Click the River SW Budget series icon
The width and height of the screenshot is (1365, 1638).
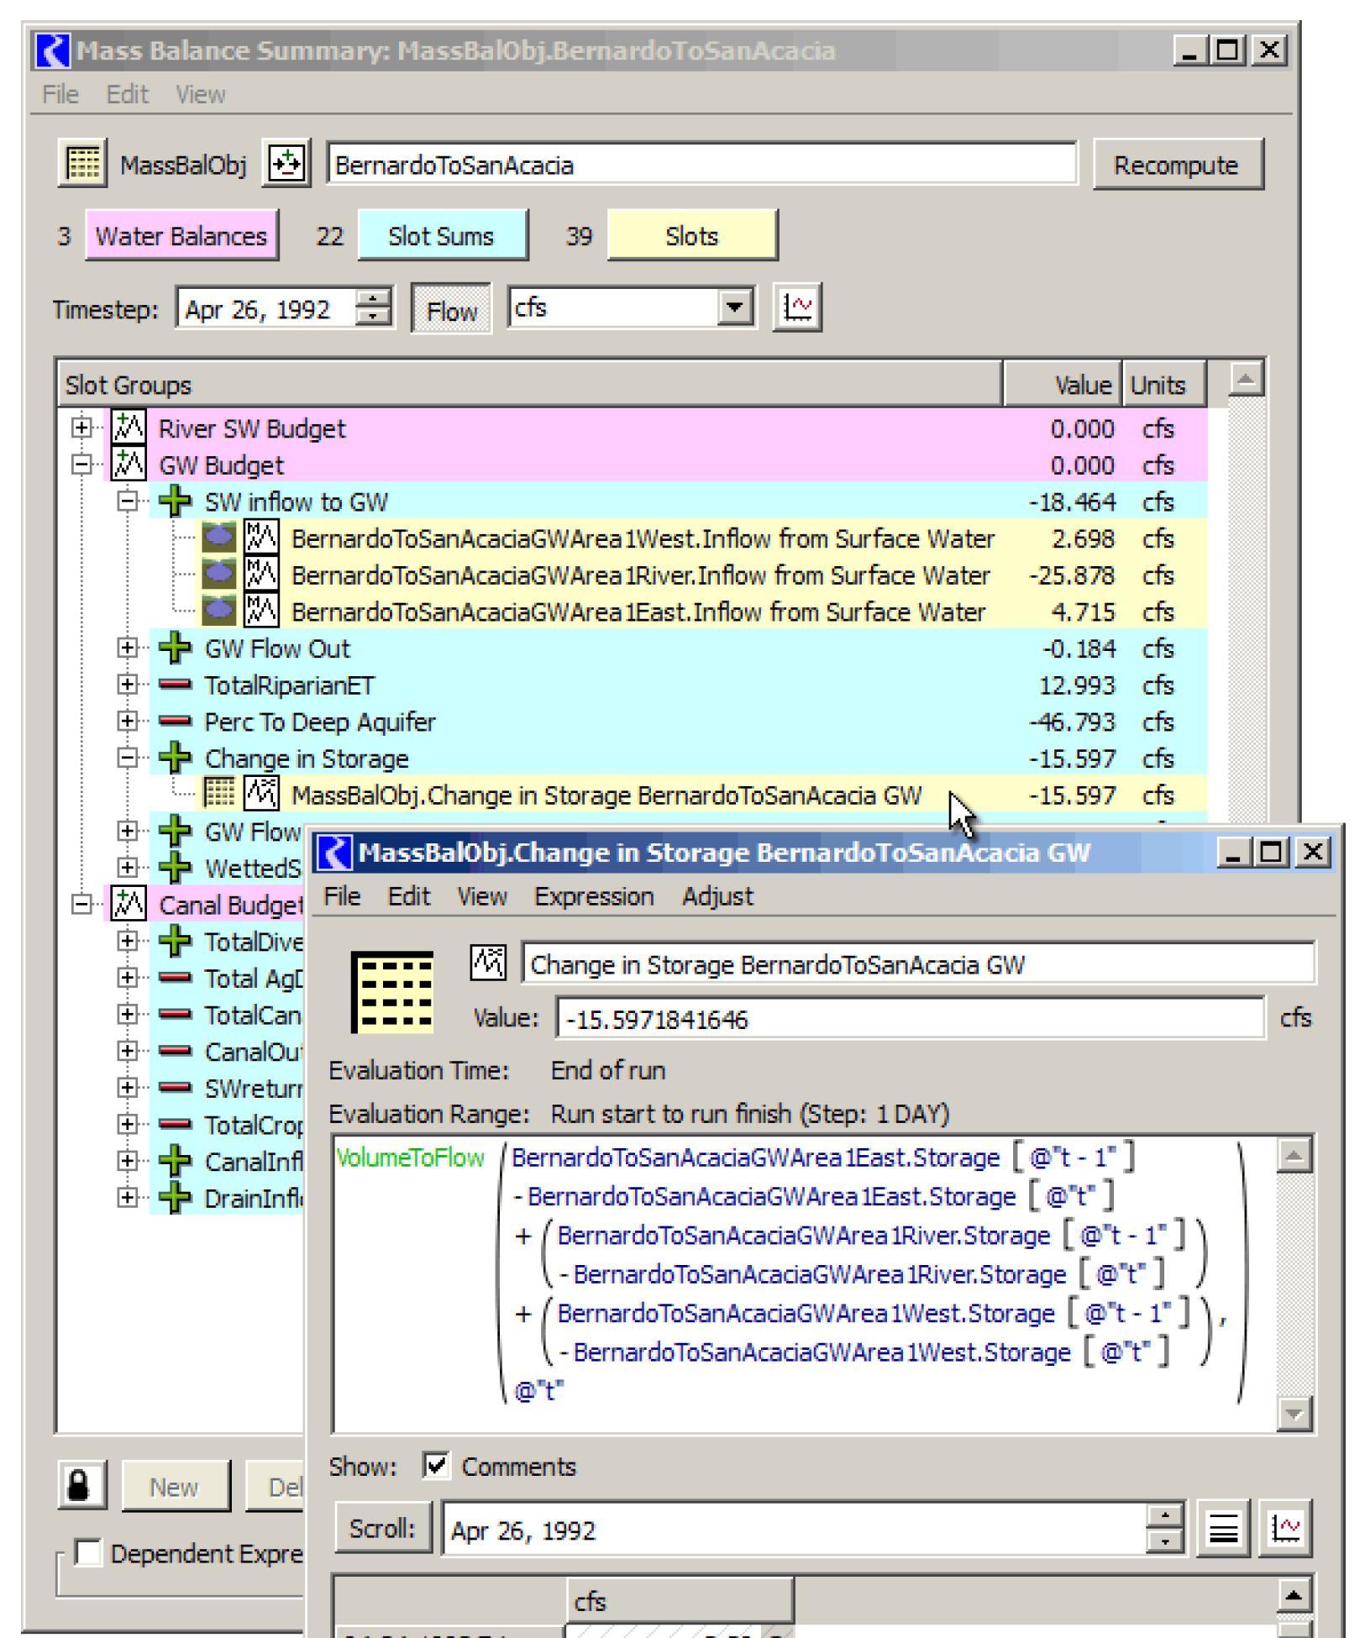click(x=129, y=428)
